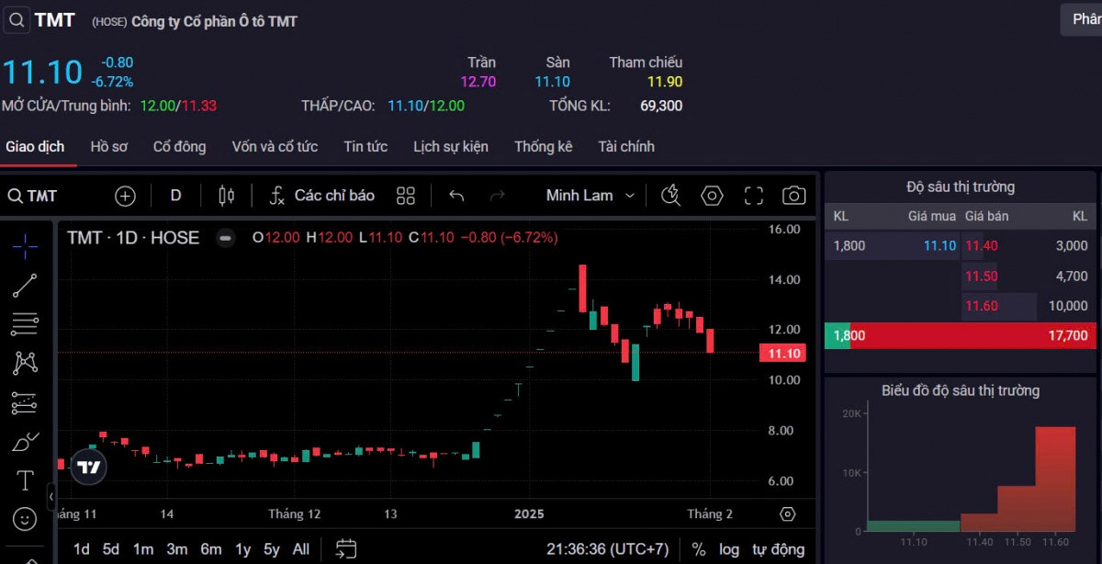The width and height of the screenshot is (1102, 564).
Task: Set chart range to 5d
Action: pyautogui.click(x=111, y=549)
